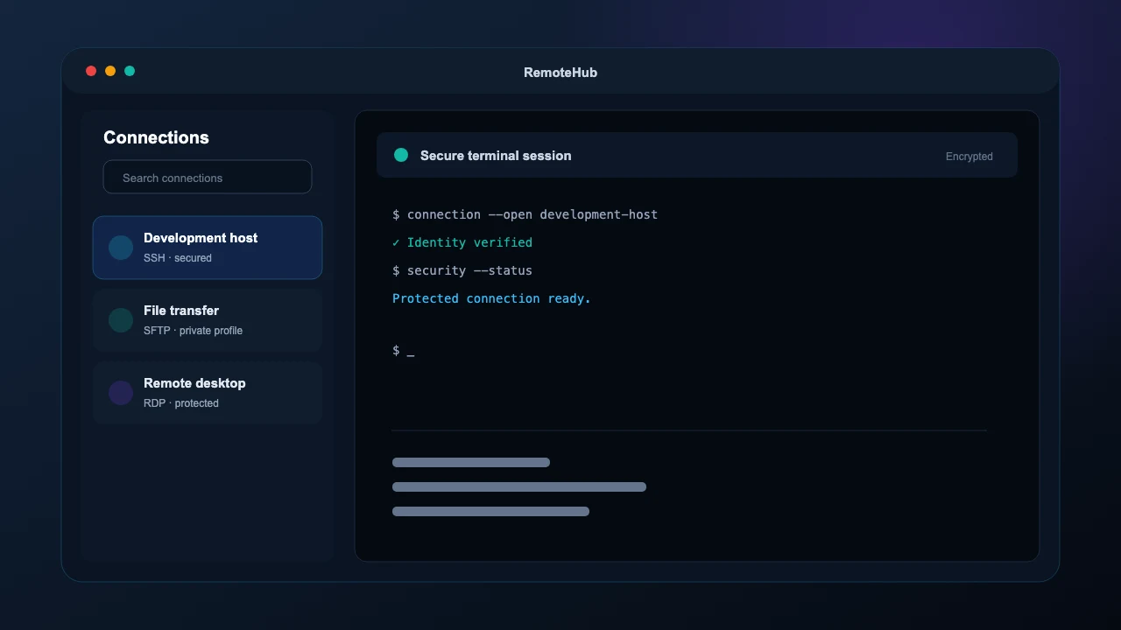The width and height of the screenshot is (1121, 630).
Task: Click the RemoteHub window title
Action: coord(560,73)
